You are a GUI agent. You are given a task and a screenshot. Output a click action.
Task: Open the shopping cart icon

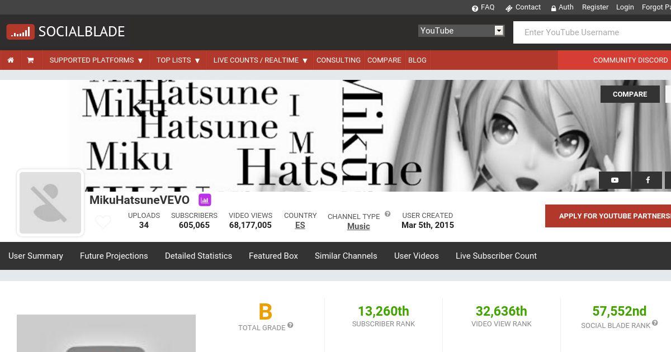pos(30,60)
